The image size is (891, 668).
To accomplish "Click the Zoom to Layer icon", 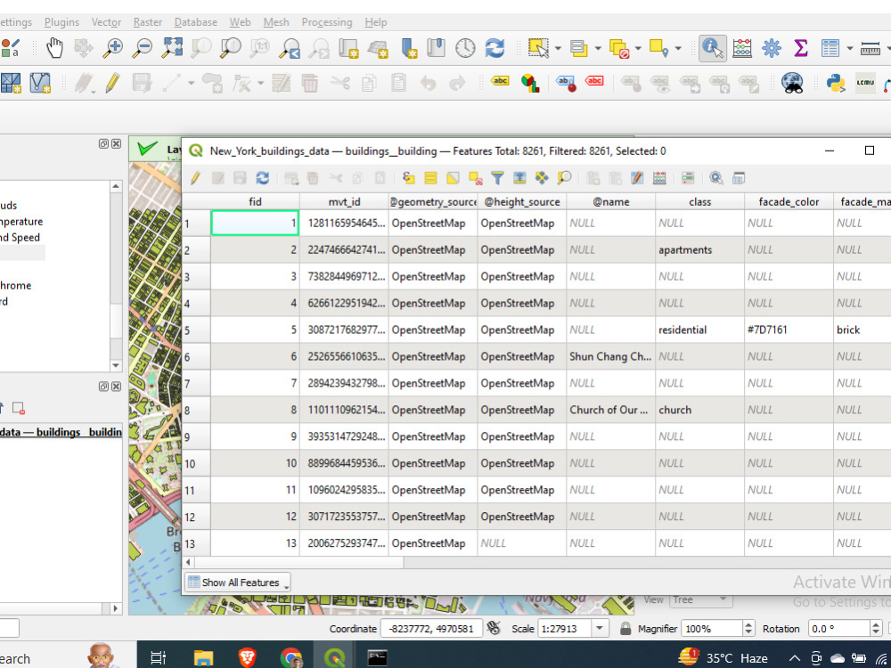I will coord(230,48).
